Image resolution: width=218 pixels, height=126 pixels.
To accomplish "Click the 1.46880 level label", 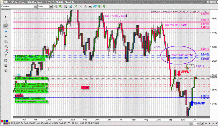I will pyautogui.click(x=205, y=13).
